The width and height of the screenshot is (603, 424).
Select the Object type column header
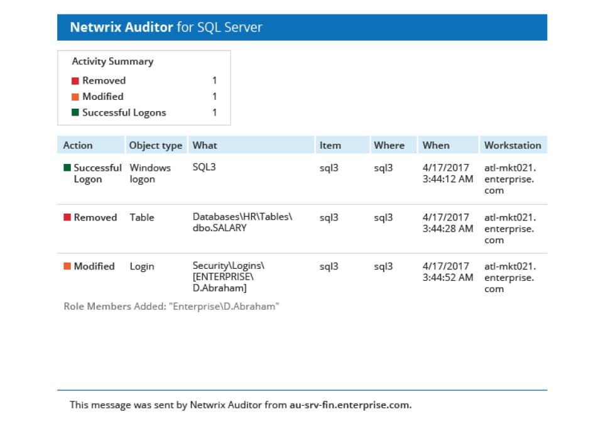[156, 145]
